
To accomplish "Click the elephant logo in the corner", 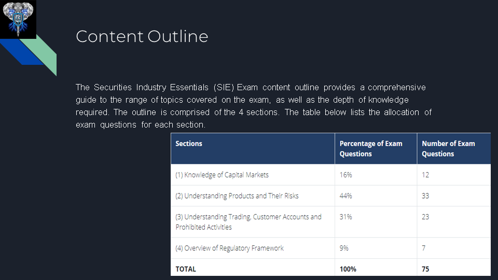I will pyautogui.click(x=18, y=19).
